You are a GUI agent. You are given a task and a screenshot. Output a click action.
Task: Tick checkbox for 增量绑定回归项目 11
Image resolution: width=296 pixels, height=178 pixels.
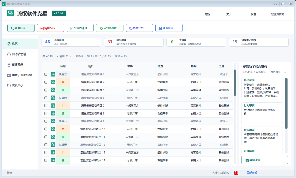tap(46, 137)
